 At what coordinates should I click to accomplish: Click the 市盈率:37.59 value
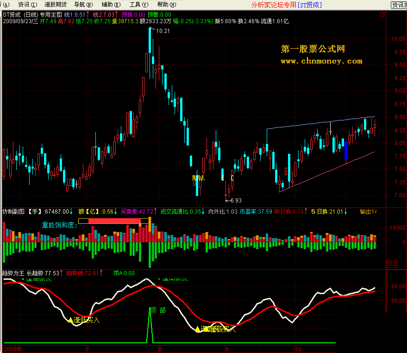(256, 212)
